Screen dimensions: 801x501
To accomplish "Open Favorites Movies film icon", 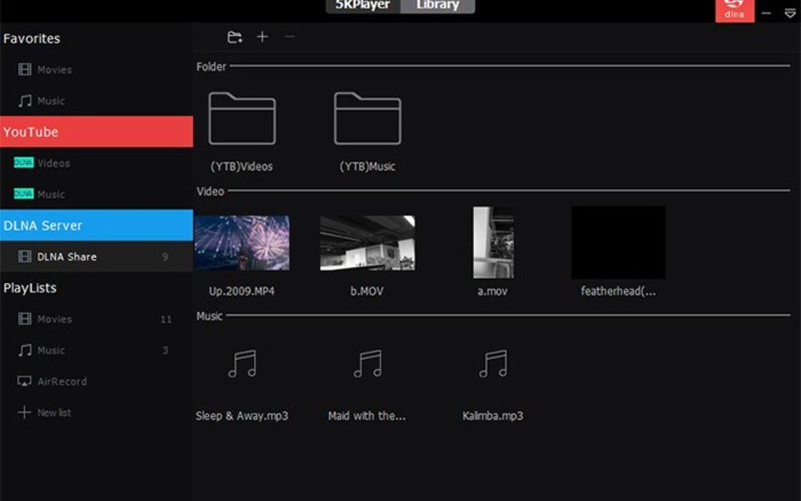I will (x=24, y=69).
